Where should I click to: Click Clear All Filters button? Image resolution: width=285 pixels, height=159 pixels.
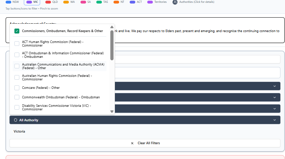click(x=145, y=143)
